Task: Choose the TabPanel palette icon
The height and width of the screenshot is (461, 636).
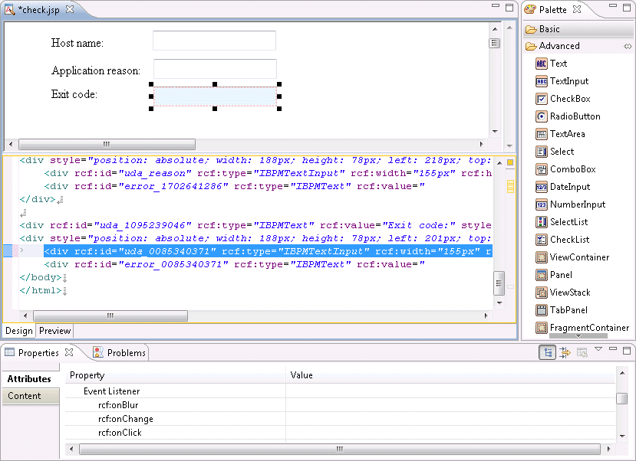Action: pos(541,310)
